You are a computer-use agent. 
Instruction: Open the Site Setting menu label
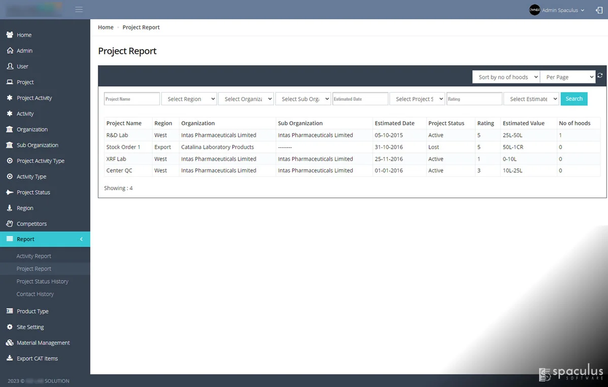(30, 327)
